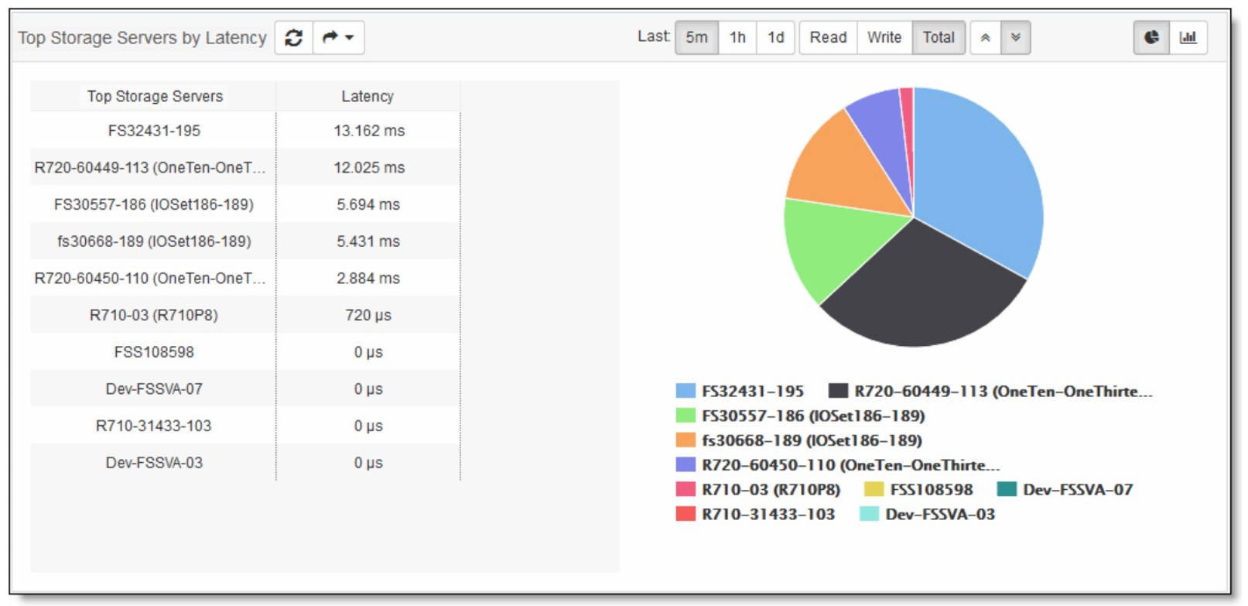Select the 1d time range
Image resolution: width=1248 pixels, height=606 pixels.
775,37
